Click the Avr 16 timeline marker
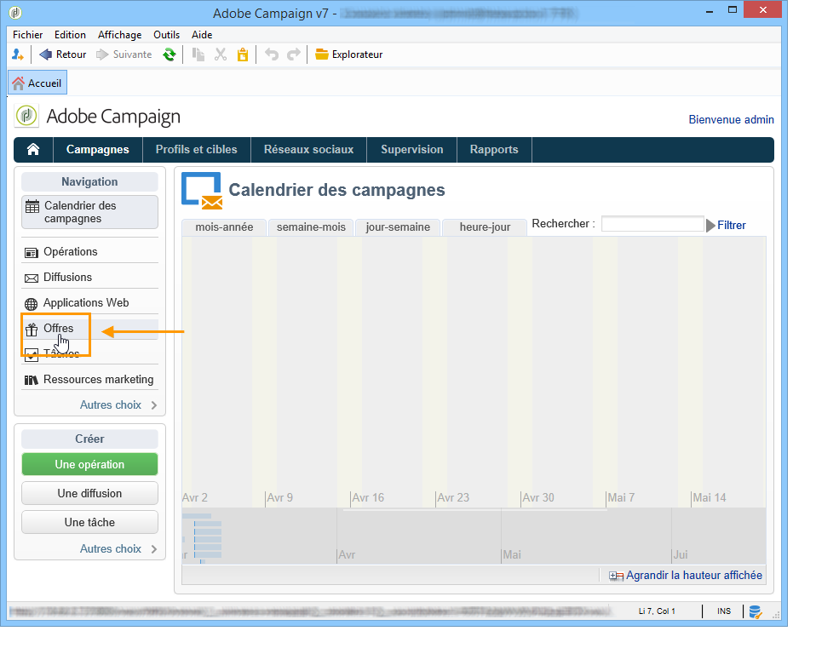816x654 pixels. click(x=368, y=498)
